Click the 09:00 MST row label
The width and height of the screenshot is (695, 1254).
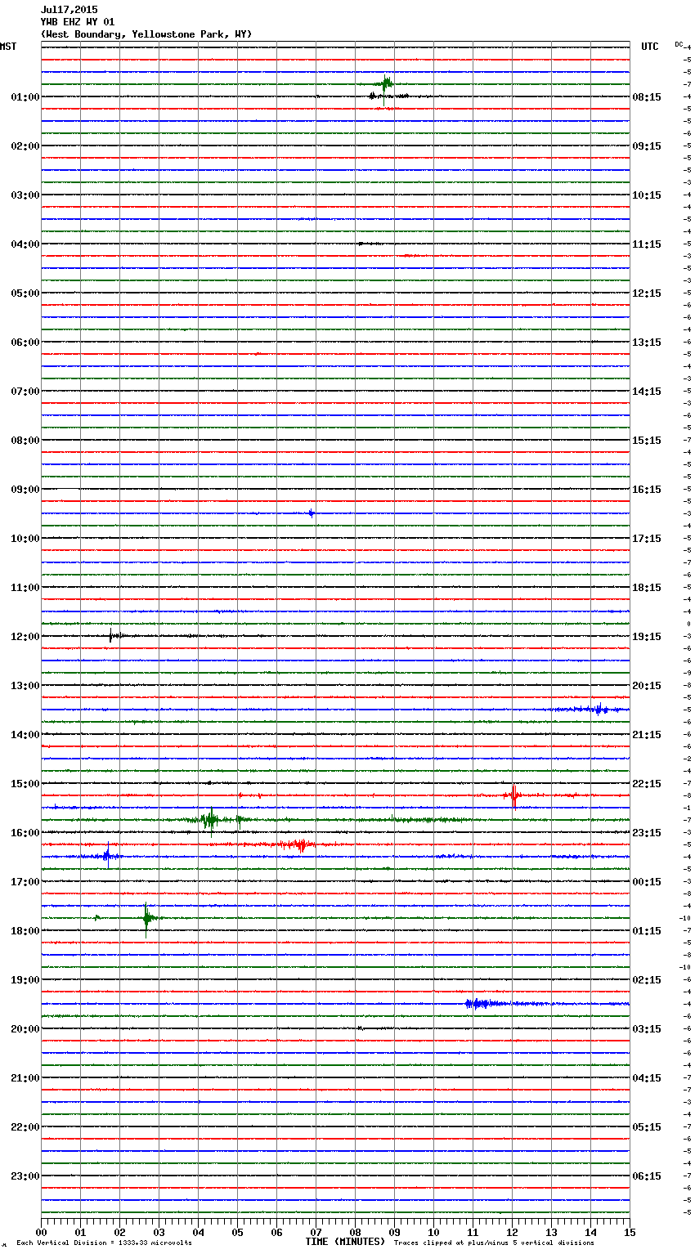coord(25,490)
